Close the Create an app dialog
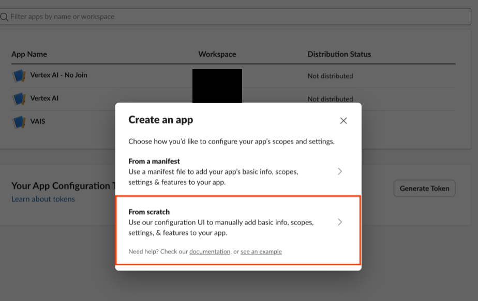The height and width of the screenshot is (301, 478). tap(343, 121)
